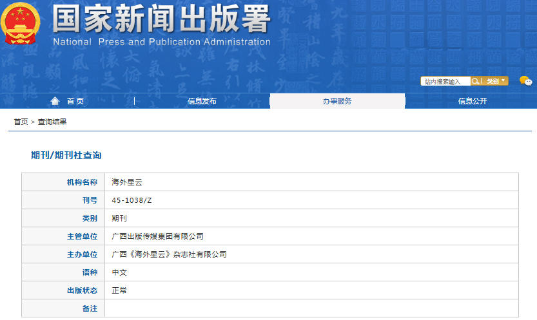The image size is (537, 320).
Task: Click the national emblem logo
Action: (21, 23)
